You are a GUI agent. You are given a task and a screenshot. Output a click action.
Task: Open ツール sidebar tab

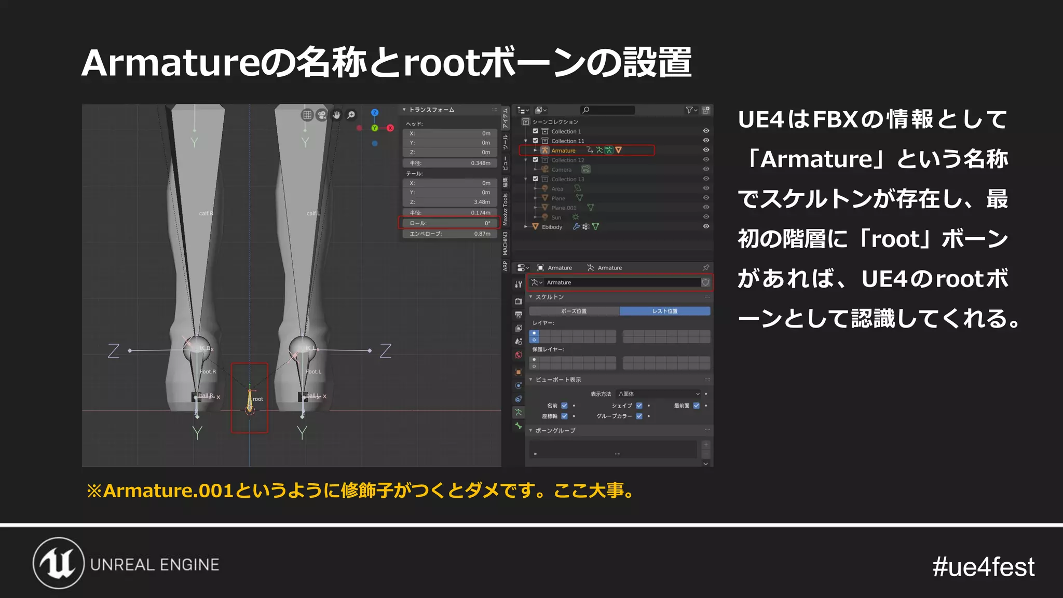click(x=506, y=142)
